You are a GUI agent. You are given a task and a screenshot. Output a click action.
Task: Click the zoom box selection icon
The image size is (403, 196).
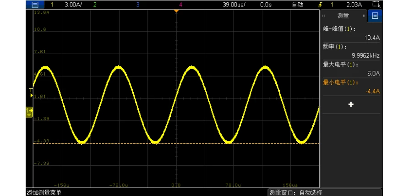pos(376,5)
